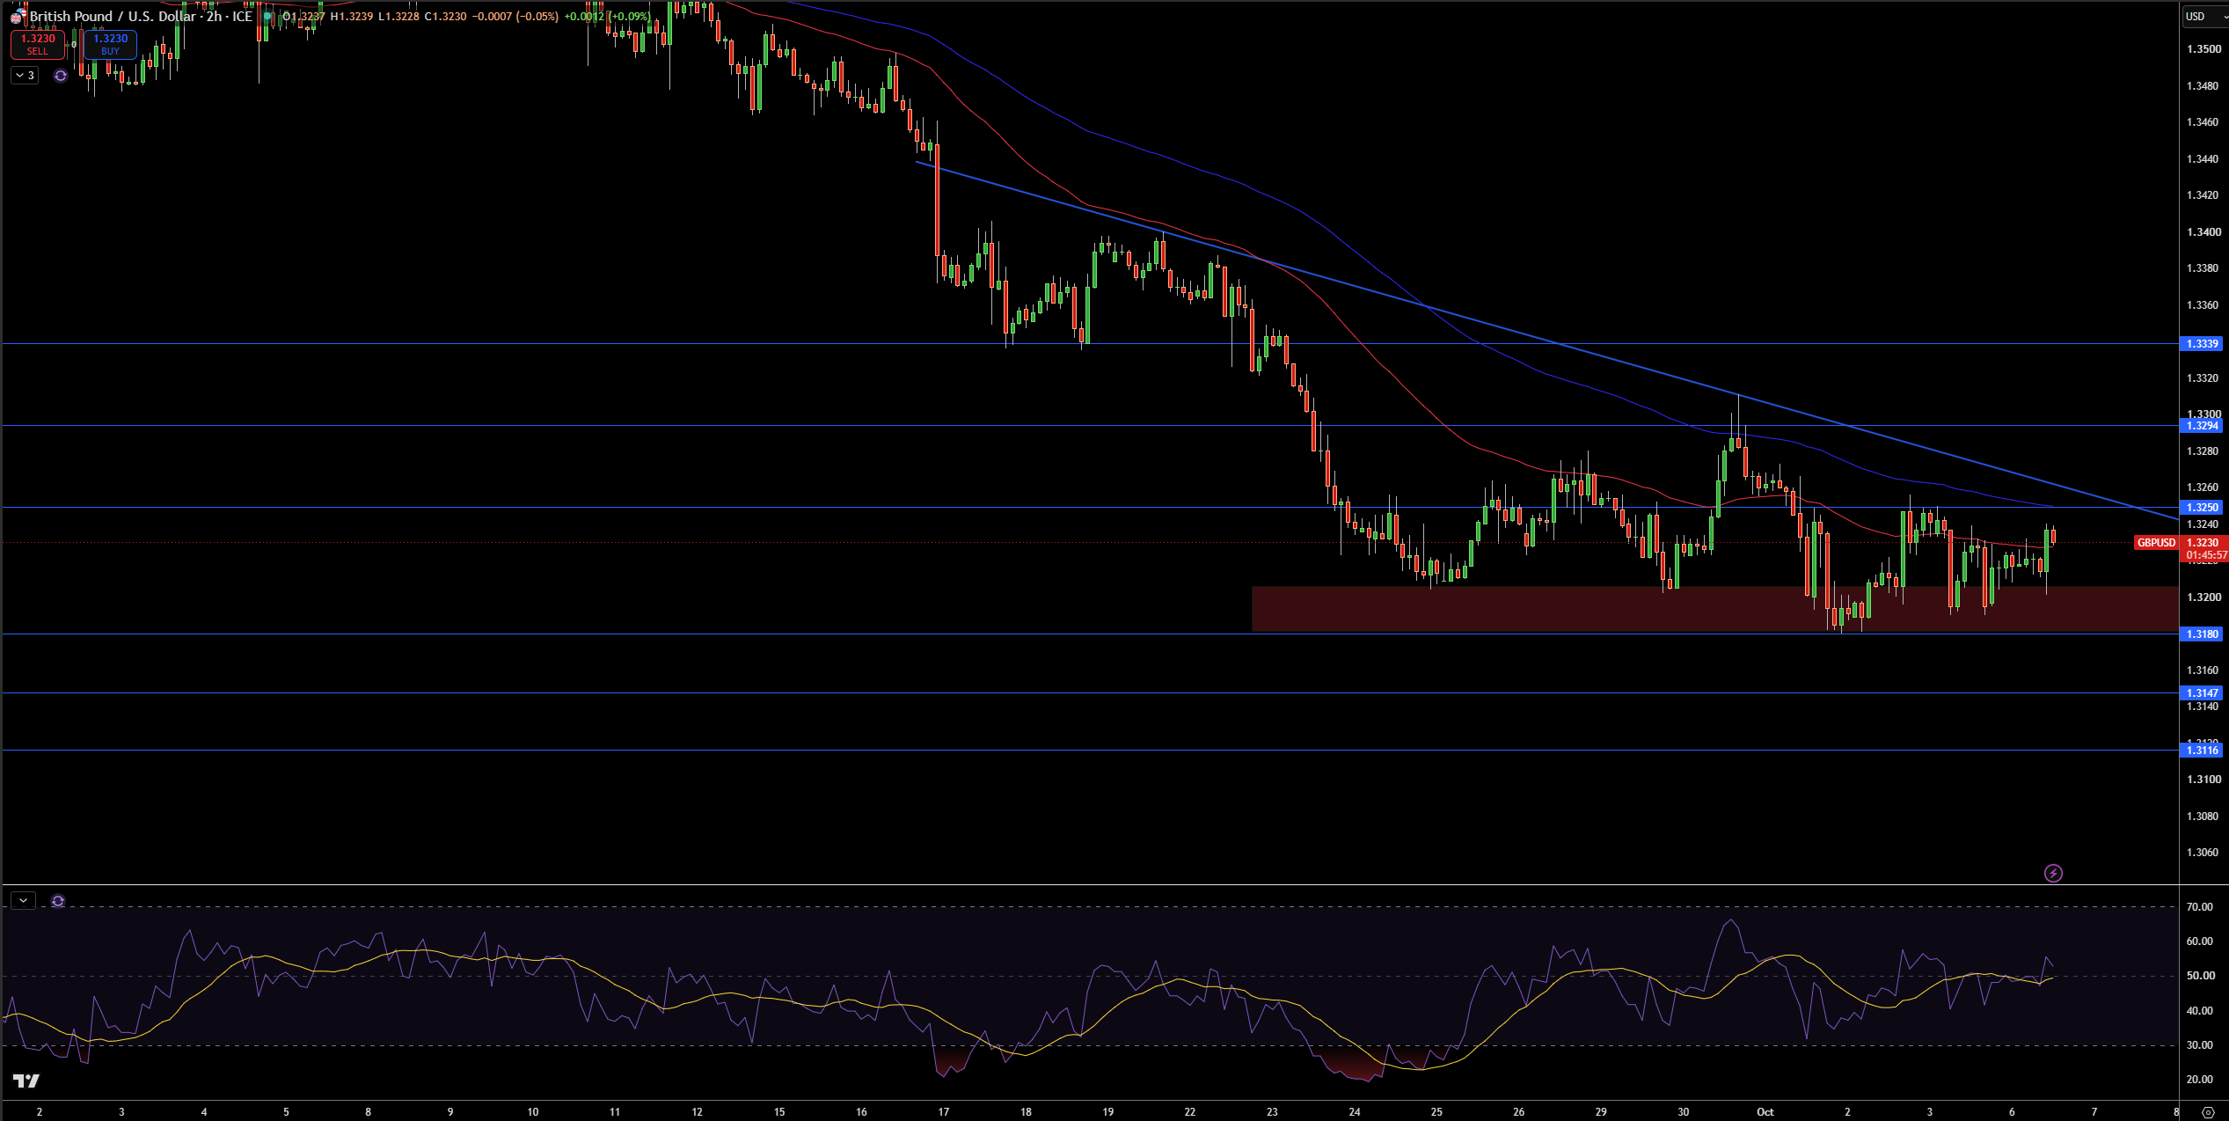Screen dimensions: 2229x1121
Task: Click the 1.3060 value on price scale
Action: coord(2203,853)
